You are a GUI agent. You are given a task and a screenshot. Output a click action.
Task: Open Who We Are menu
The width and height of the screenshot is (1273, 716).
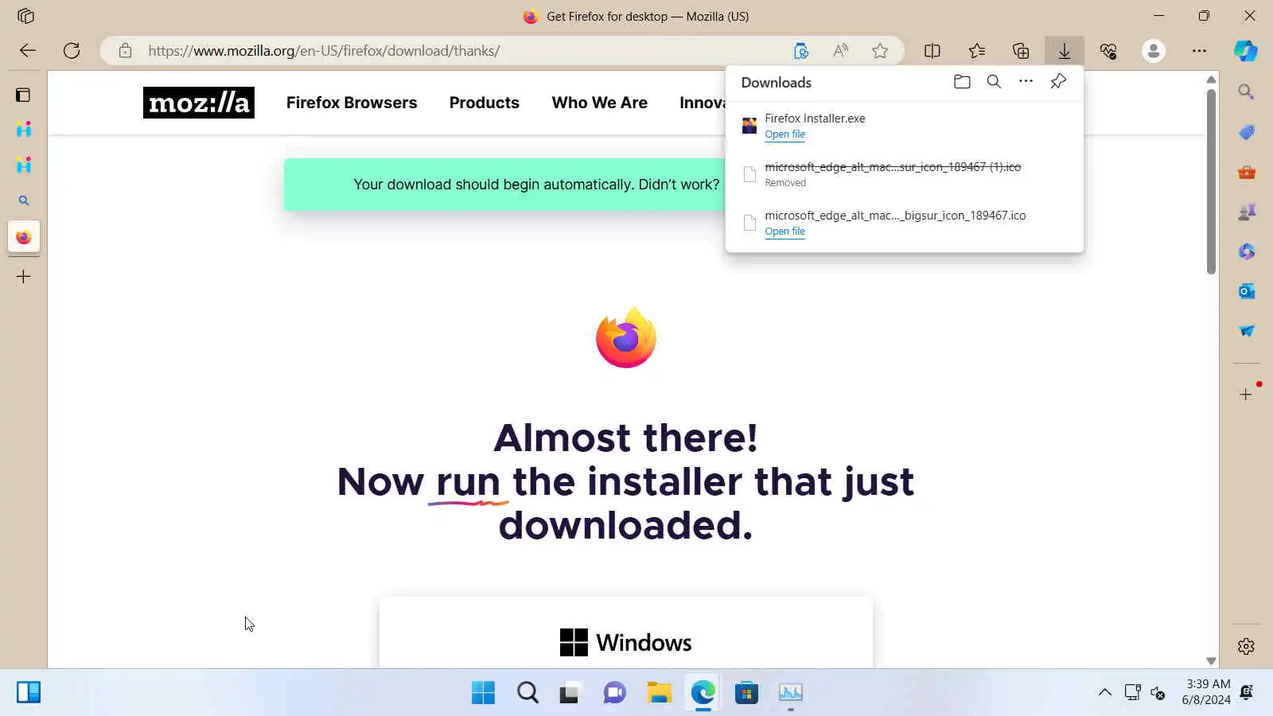pos(600,103)
